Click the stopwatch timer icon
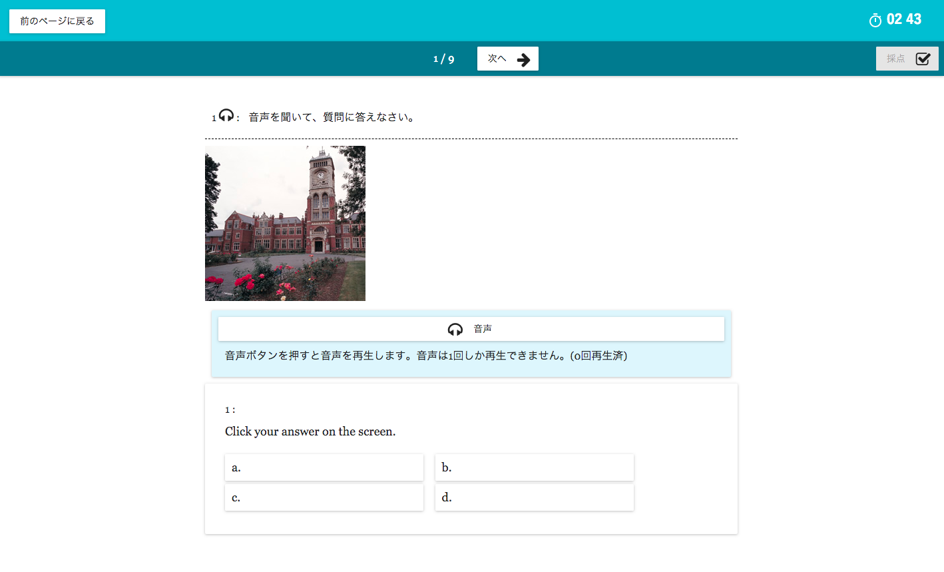 coord(875,20)
